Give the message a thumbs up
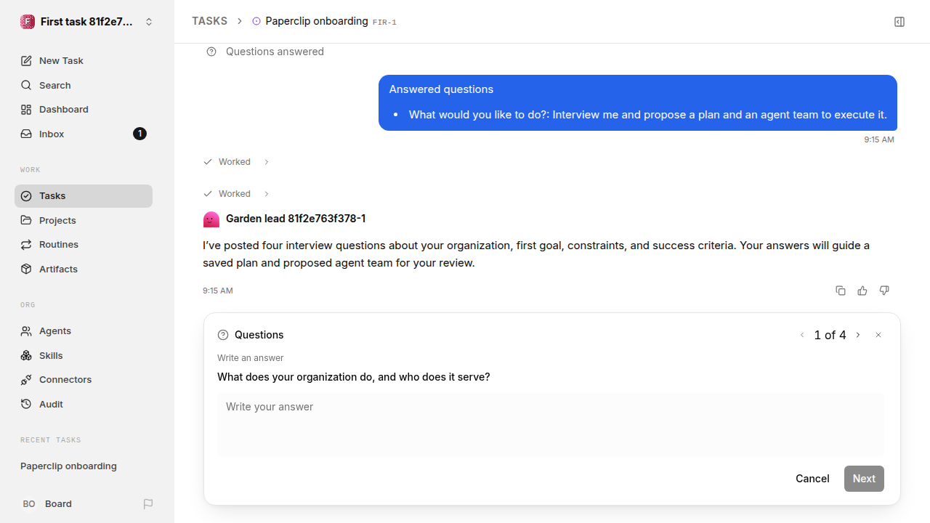The height and width of the screenshot is (523, 930). (x=862, y=291)
